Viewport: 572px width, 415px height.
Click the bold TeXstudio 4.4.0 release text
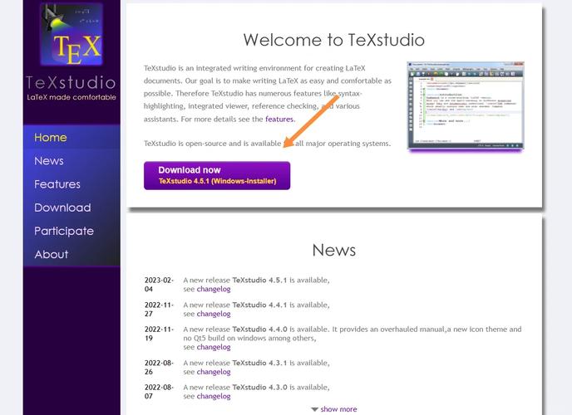(x=259, y=329)
